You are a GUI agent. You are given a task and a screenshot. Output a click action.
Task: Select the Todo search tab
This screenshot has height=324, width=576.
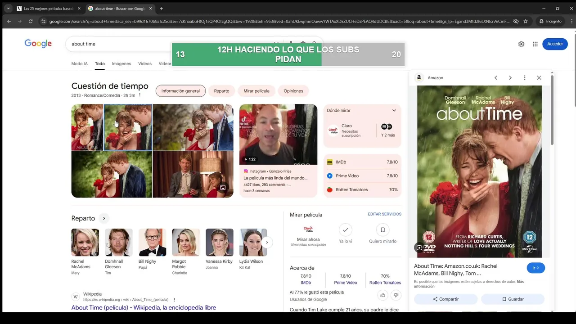(100, 63)
